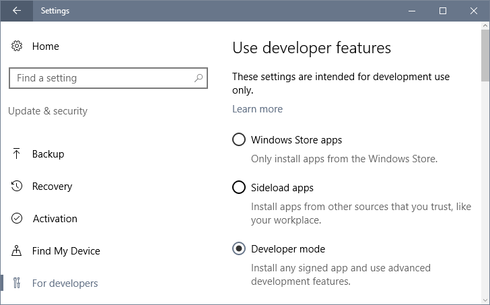Go to Home settings label
The height and width of the screenshot is (305, 490).
pos(46,46)
